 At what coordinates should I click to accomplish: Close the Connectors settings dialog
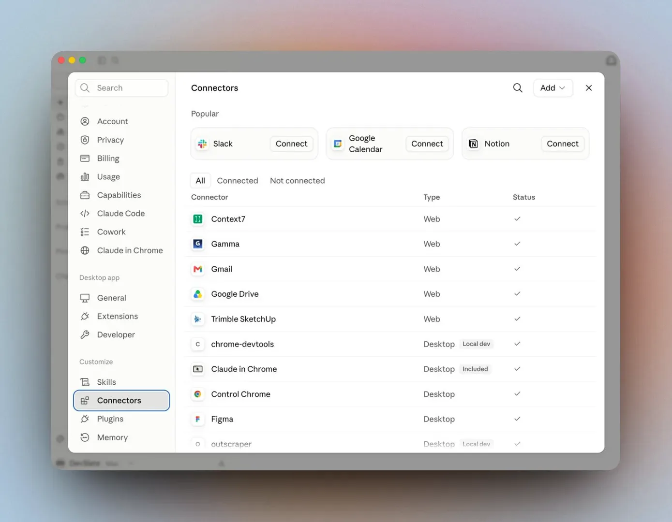point(589,88)
